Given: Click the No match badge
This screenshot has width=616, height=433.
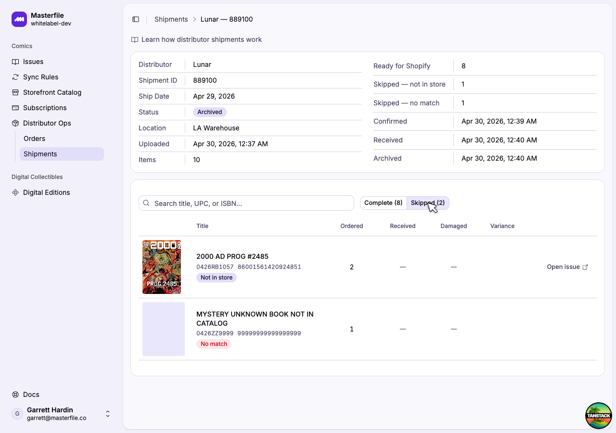Looking at the screenshot, I should (x=214, y=344).
